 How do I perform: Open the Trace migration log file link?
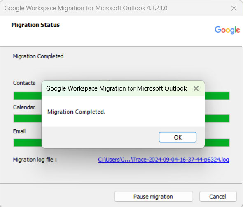164,160
